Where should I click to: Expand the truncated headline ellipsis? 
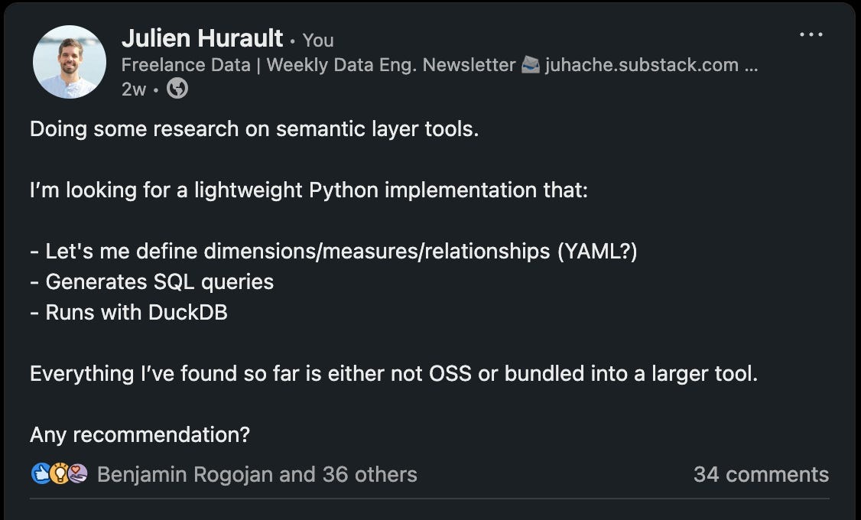point(751,65)
